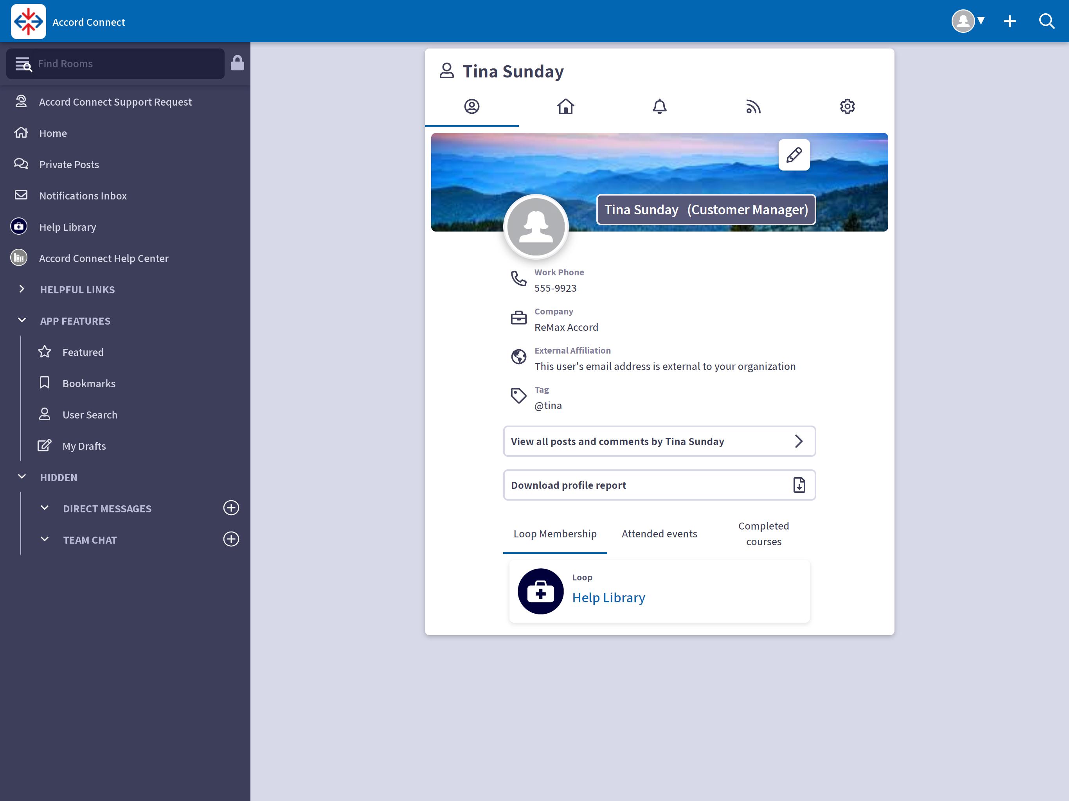The width and height of the screenshot is (1069, 801).
Task: Select the settings gear tab
Action: (847, 106)
